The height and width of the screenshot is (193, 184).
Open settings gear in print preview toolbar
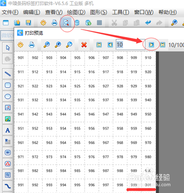pos(20,45)
